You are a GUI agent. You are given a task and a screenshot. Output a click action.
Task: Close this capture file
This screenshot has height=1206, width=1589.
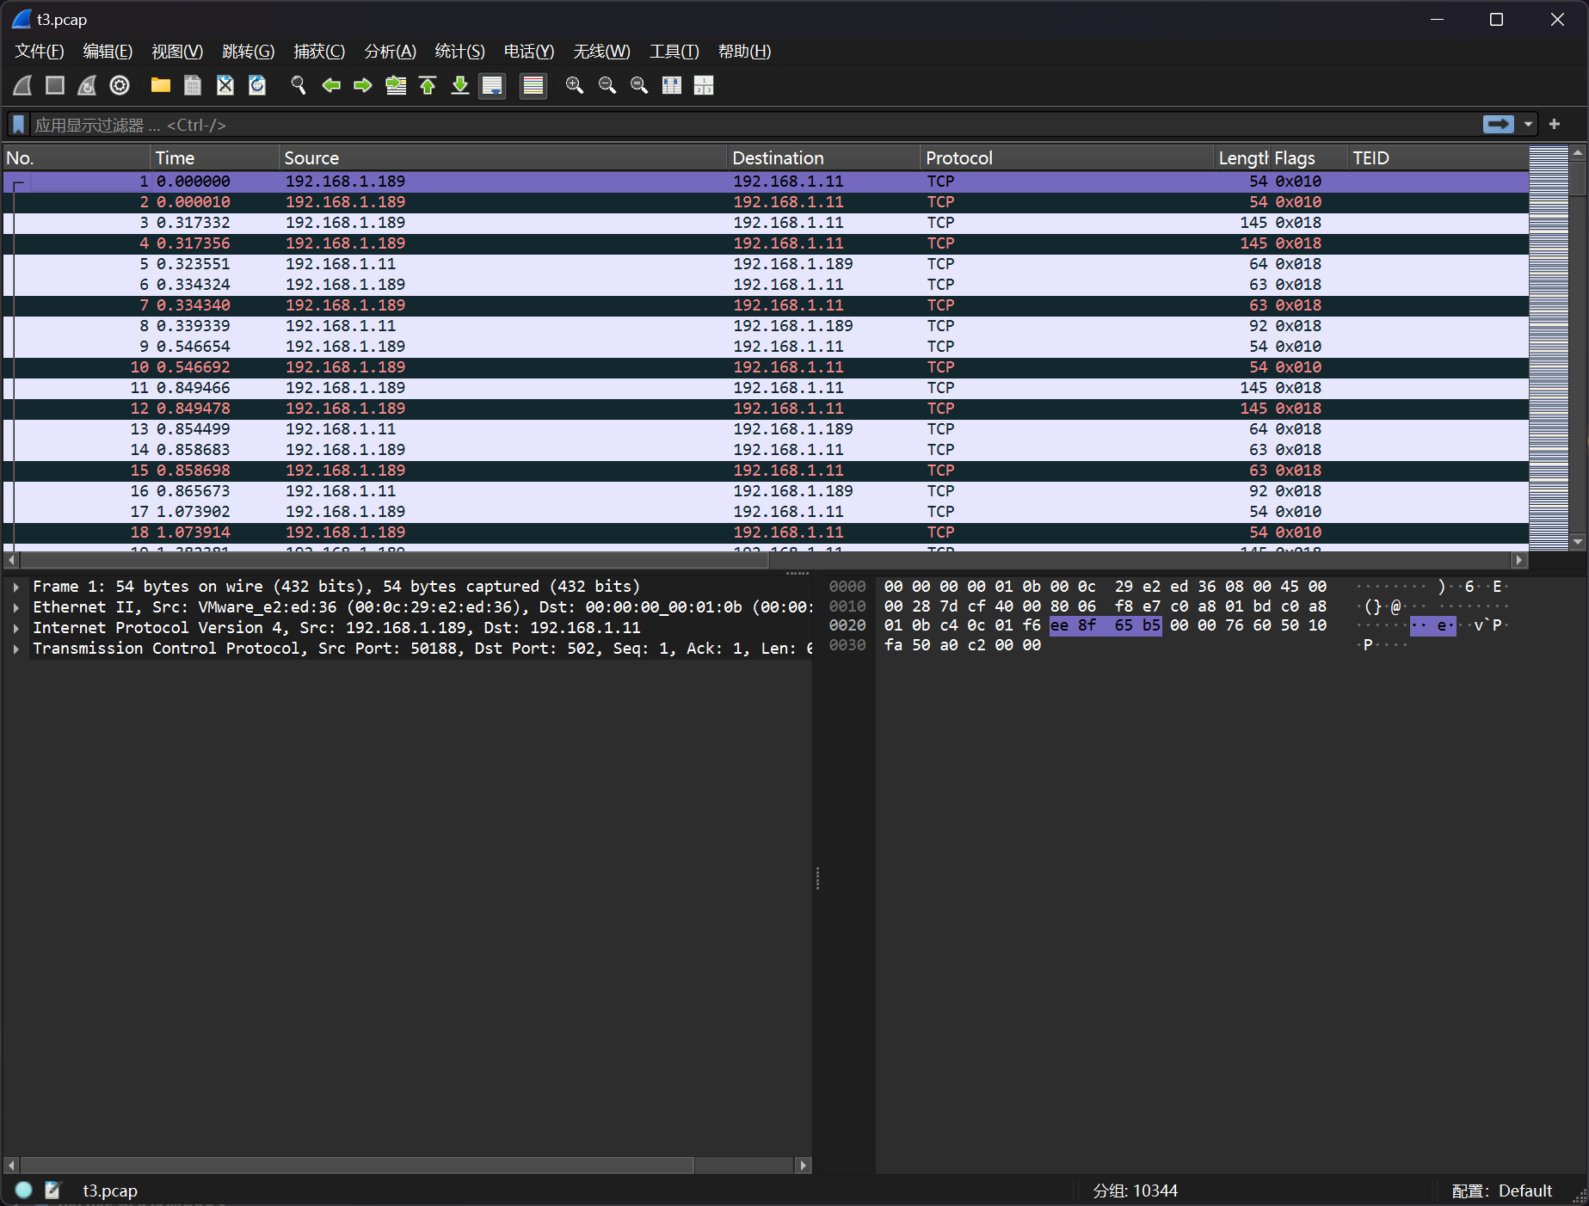(225, 85)
